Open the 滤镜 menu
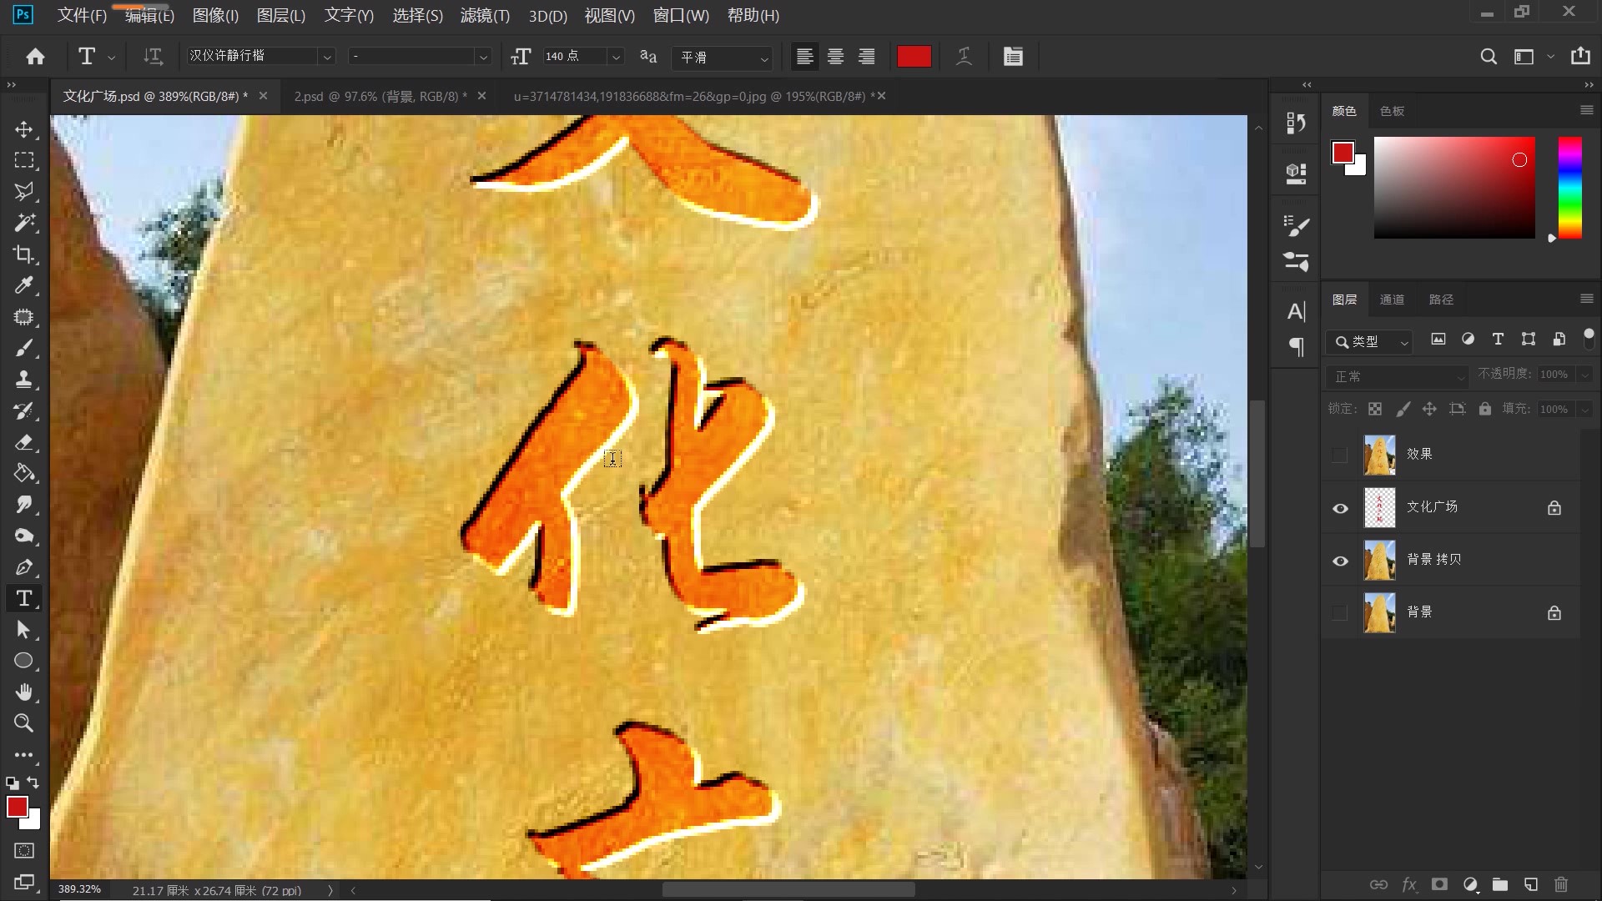The image size is (1602, 901). point(485,16)
